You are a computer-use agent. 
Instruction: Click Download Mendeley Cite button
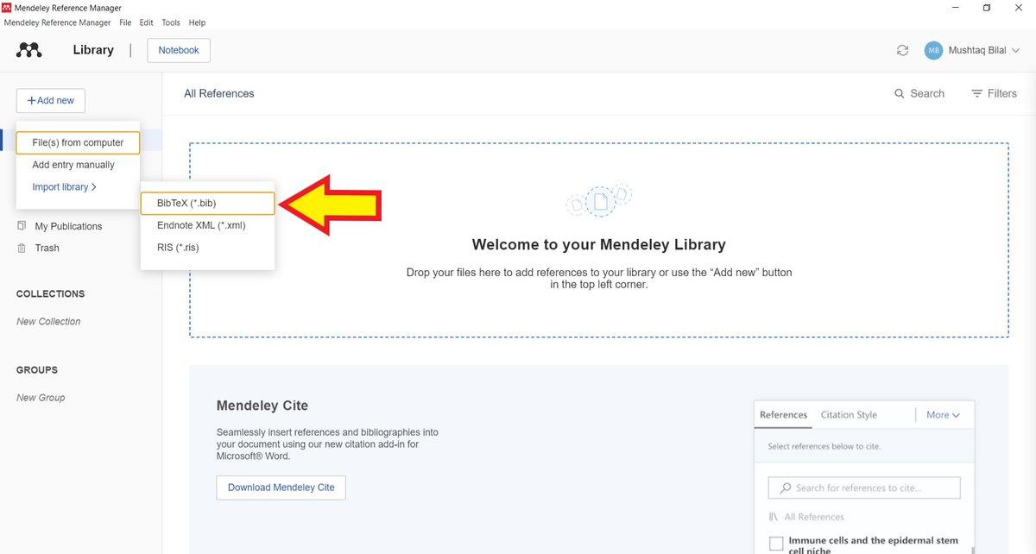pos(281,488)
